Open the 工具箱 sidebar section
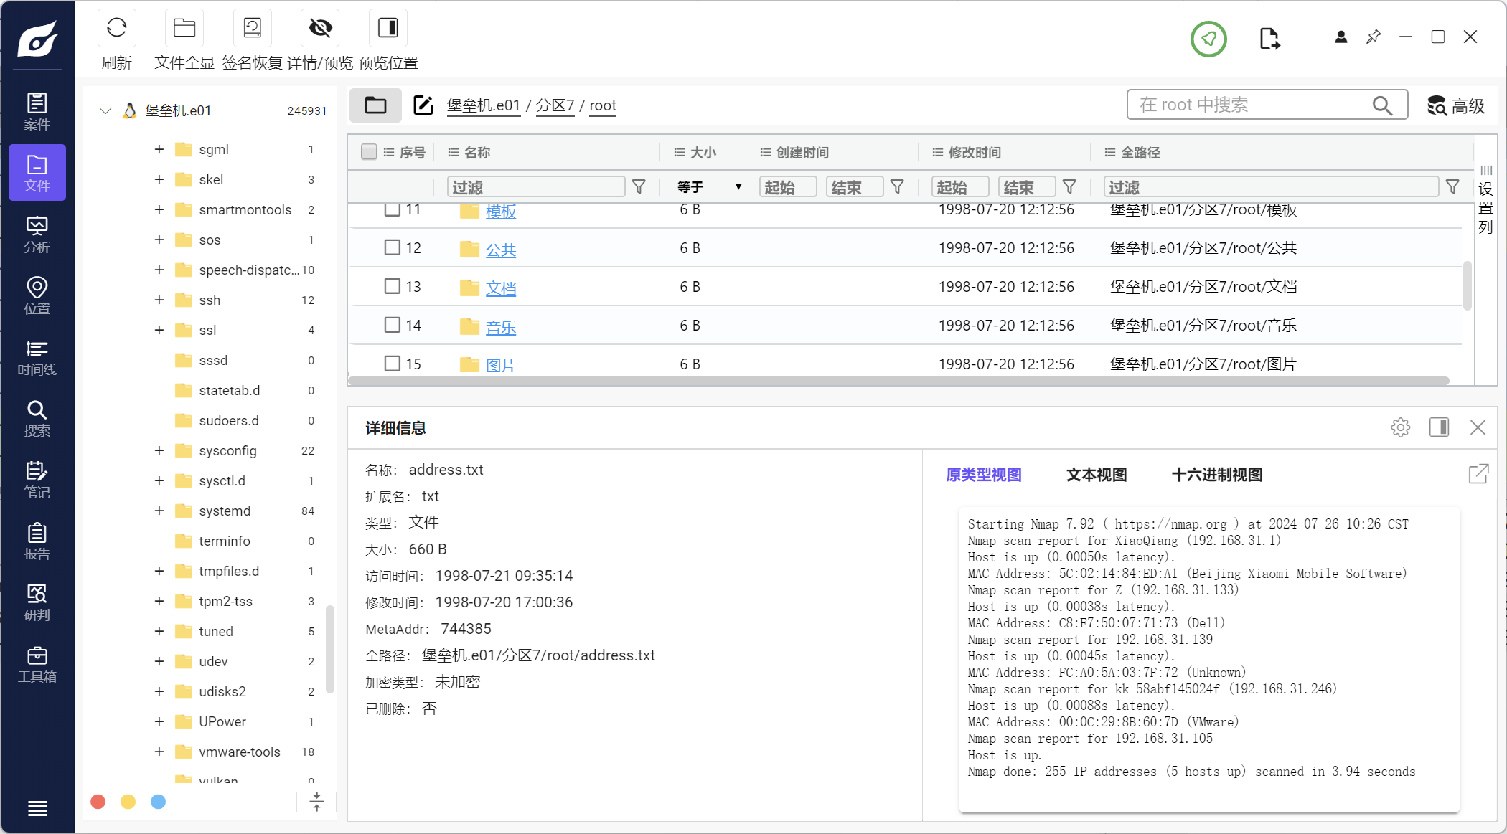The width and height of the screenshot is (1507, 834). (x=37, y=664)
